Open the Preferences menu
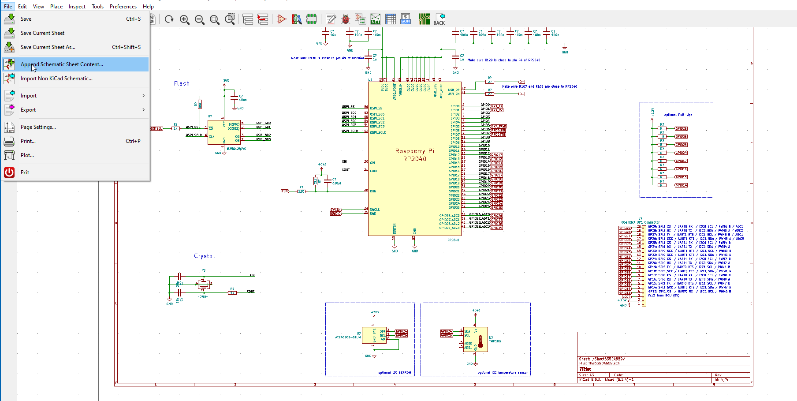Image resolution: width=797 pixels, height=401 pixels. (123, 6)
